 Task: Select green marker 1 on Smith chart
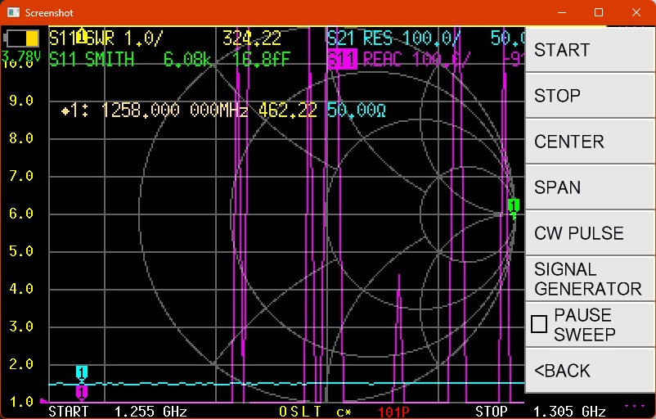tap(513, 206)
